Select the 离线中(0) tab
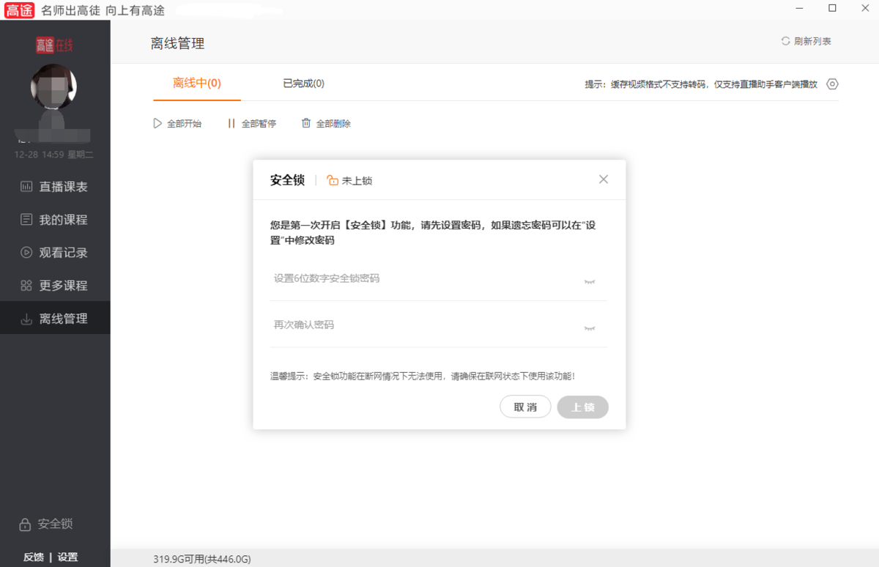Screen dimensions: 879x567 (x=196, y=84)
